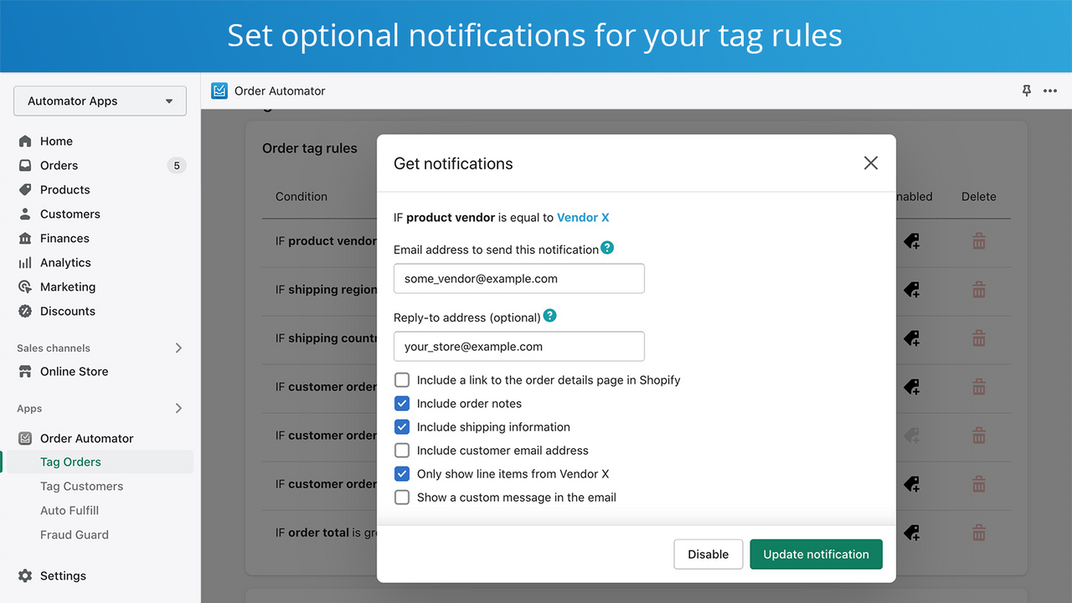Click tag icon in first customer order rule row

click(912, 387)
